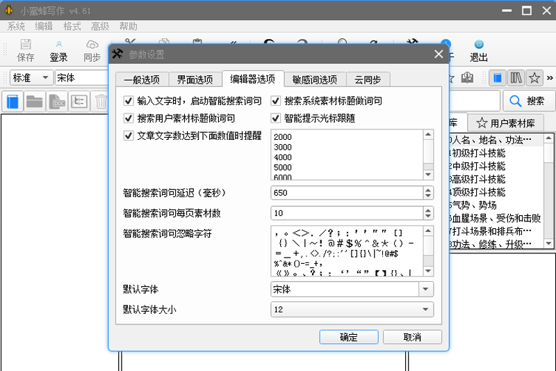Click the folder icon in left panel toolbar
Image resolution: width=556 pixels, height=371 pixels.
point(35,101)
